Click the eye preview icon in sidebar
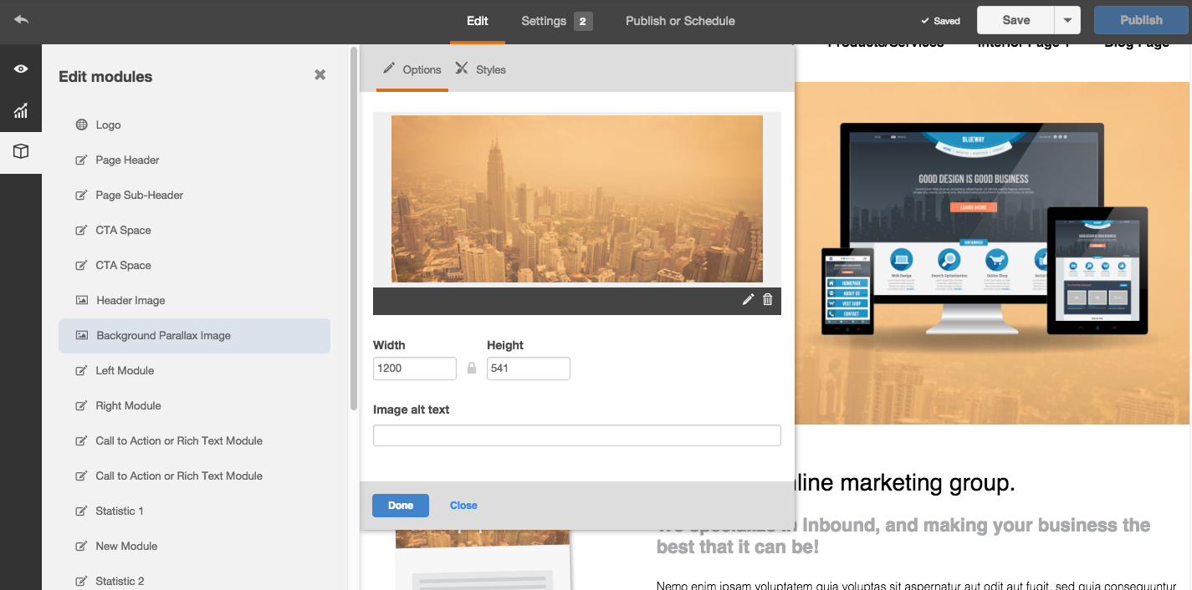Image resolution: width=1192 pixels, height=590 pixels. [x=21, y=69]
